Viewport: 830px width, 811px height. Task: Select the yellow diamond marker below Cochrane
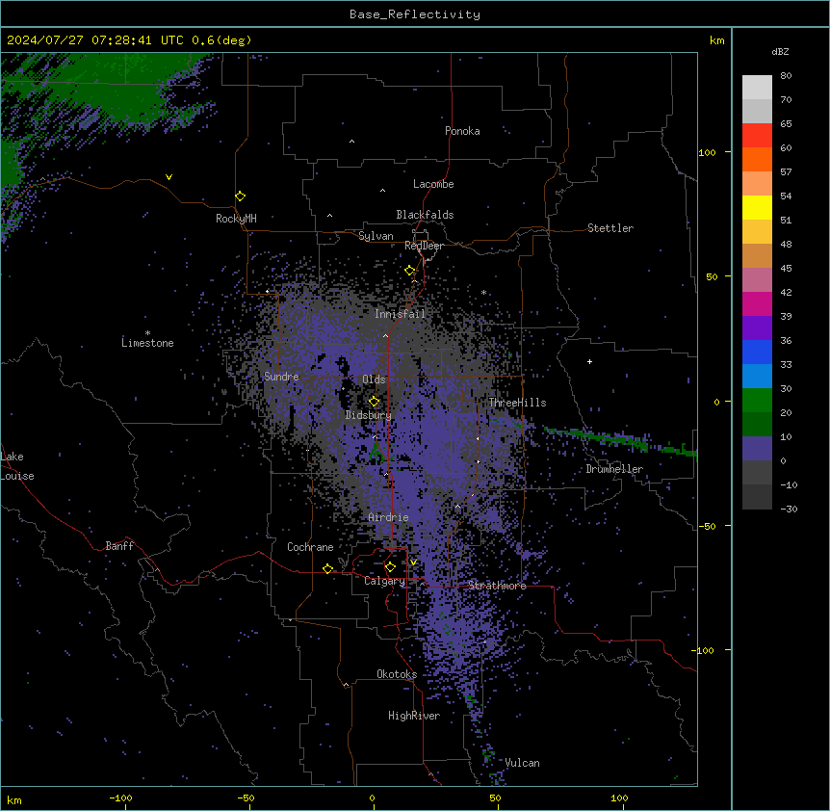[327, 568]
